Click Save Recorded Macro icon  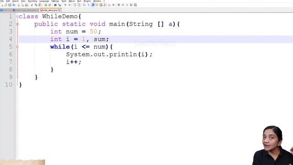135,5
